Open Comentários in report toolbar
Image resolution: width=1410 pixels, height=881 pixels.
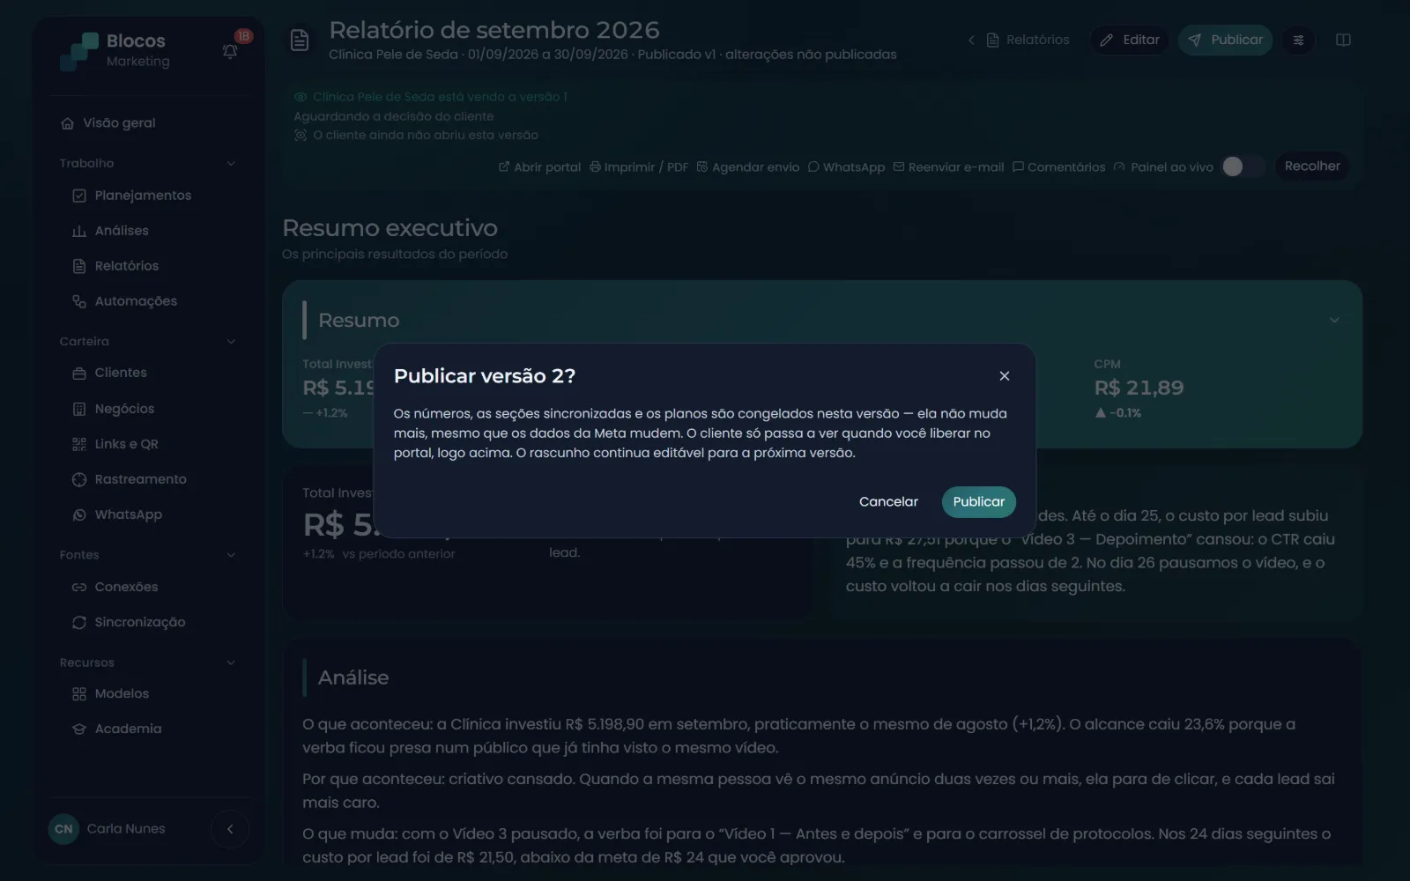[1058, 167]
